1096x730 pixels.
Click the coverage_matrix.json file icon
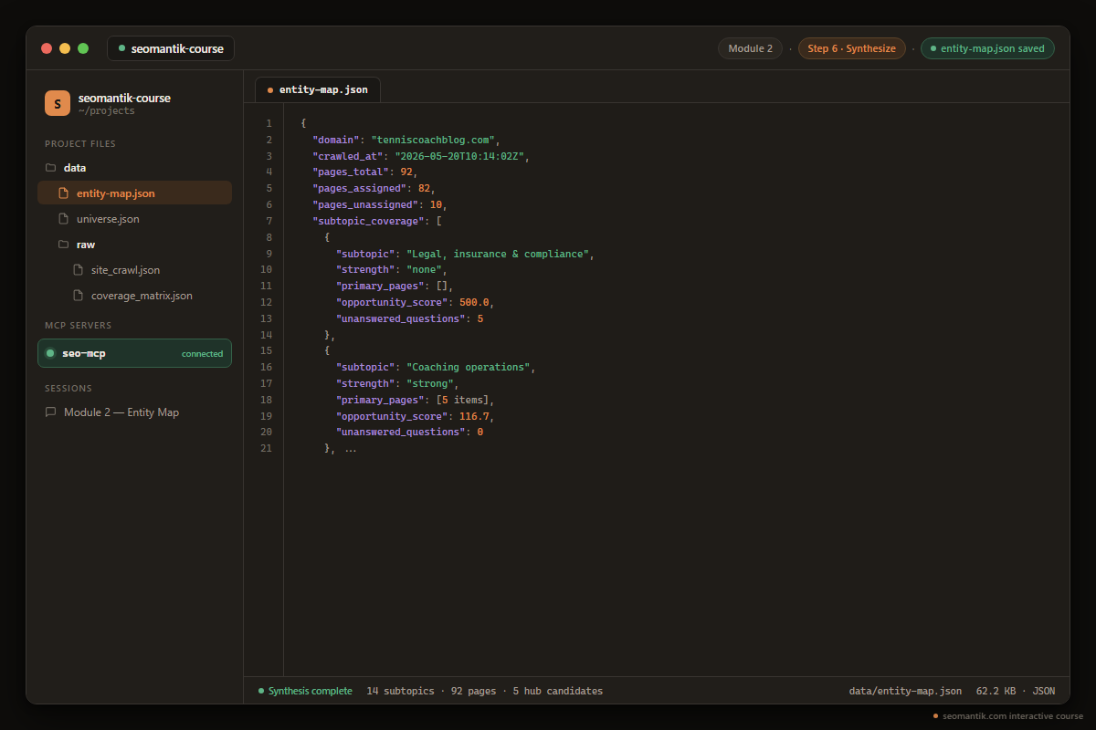click(79, 296)
